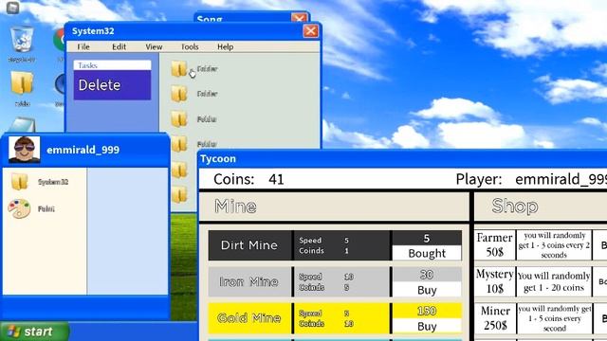Click Farmer description about 1 - 3 coins
The width and height of the screenshot is (607, 341).
point(554,245)
